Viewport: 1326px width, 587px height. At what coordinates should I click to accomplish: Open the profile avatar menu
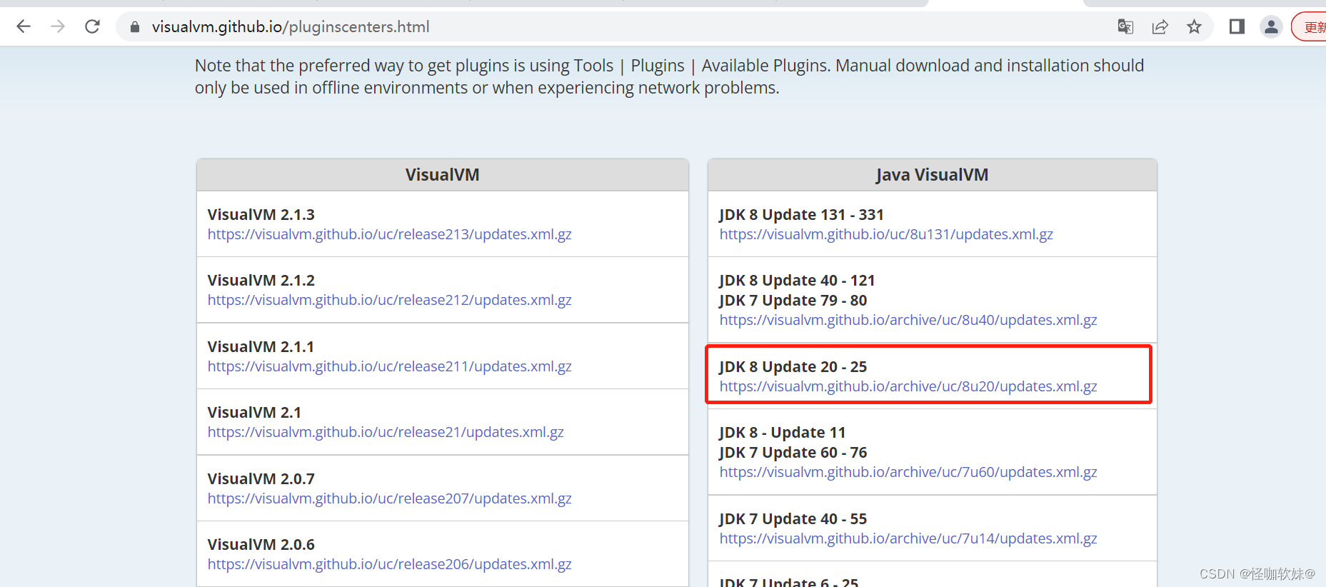(1271, 26)
